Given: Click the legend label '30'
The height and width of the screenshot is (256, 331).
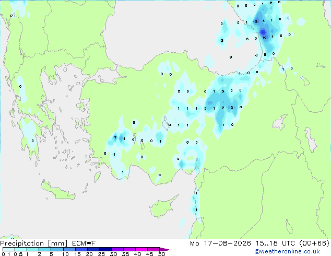Looking at the screenshot, I should point(114,254).
